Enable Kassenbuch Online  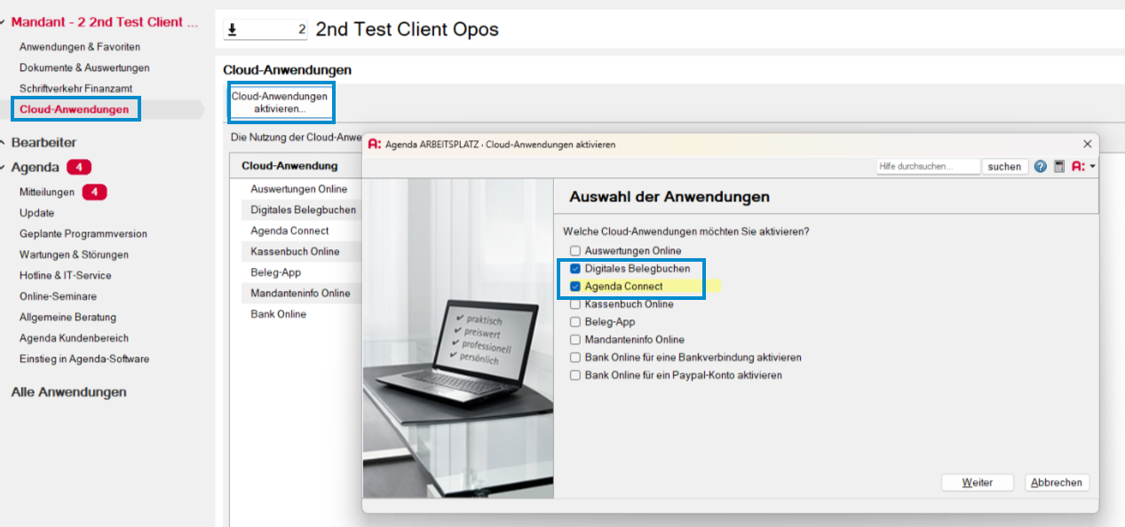(575, 304)
